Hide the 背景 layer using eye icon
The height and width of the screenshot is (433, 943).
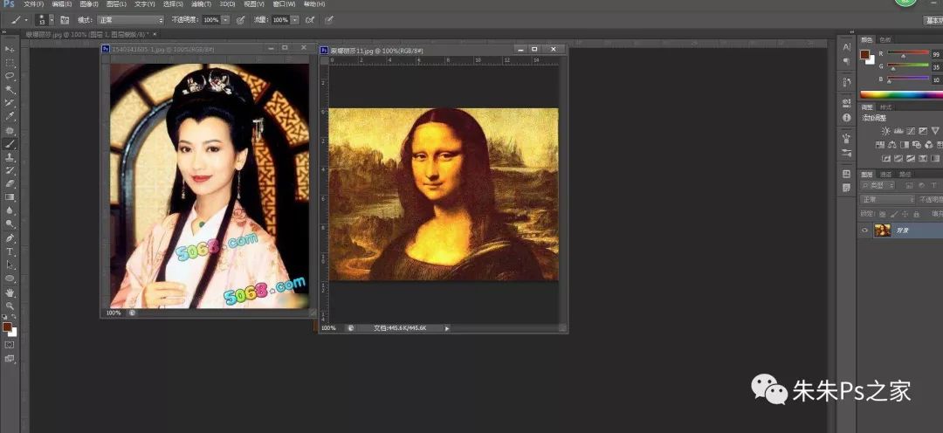point(865,230)
